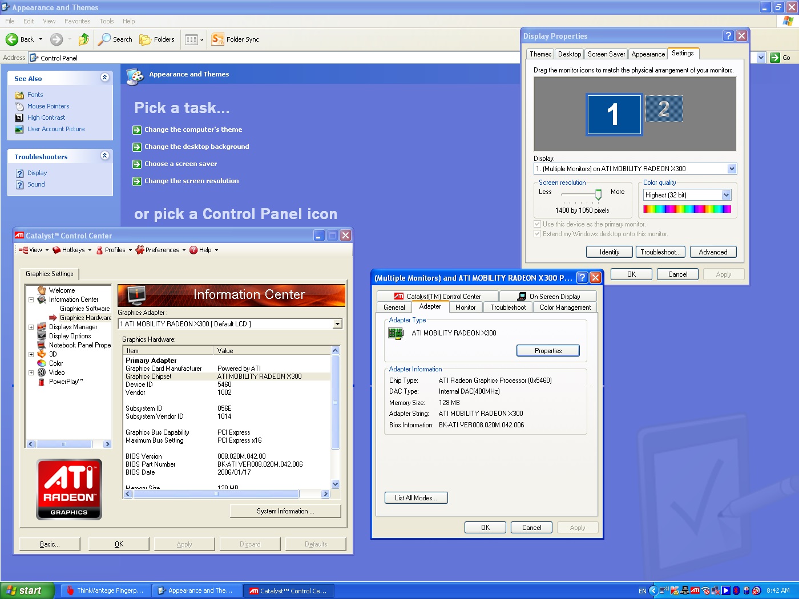Expand the Video tree node
799x599 pixels.
31,373
